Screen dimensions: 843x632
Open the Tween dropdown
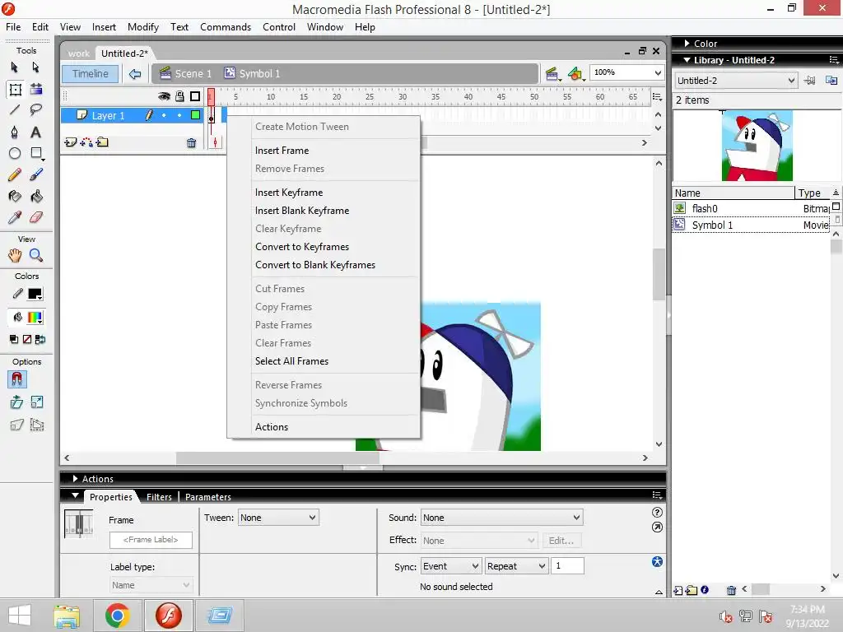pyautogui.click(x=278, y=518)
